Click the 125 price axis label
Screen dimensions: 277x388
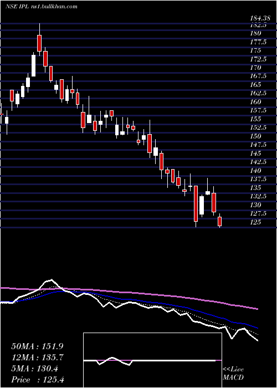[x=255, y=222]
